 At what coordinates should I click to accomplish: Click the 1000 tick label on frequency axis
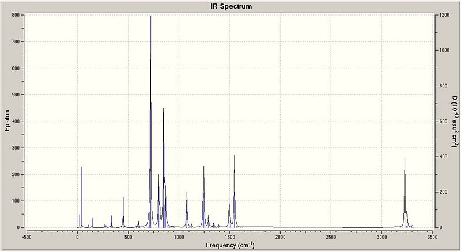179,236
